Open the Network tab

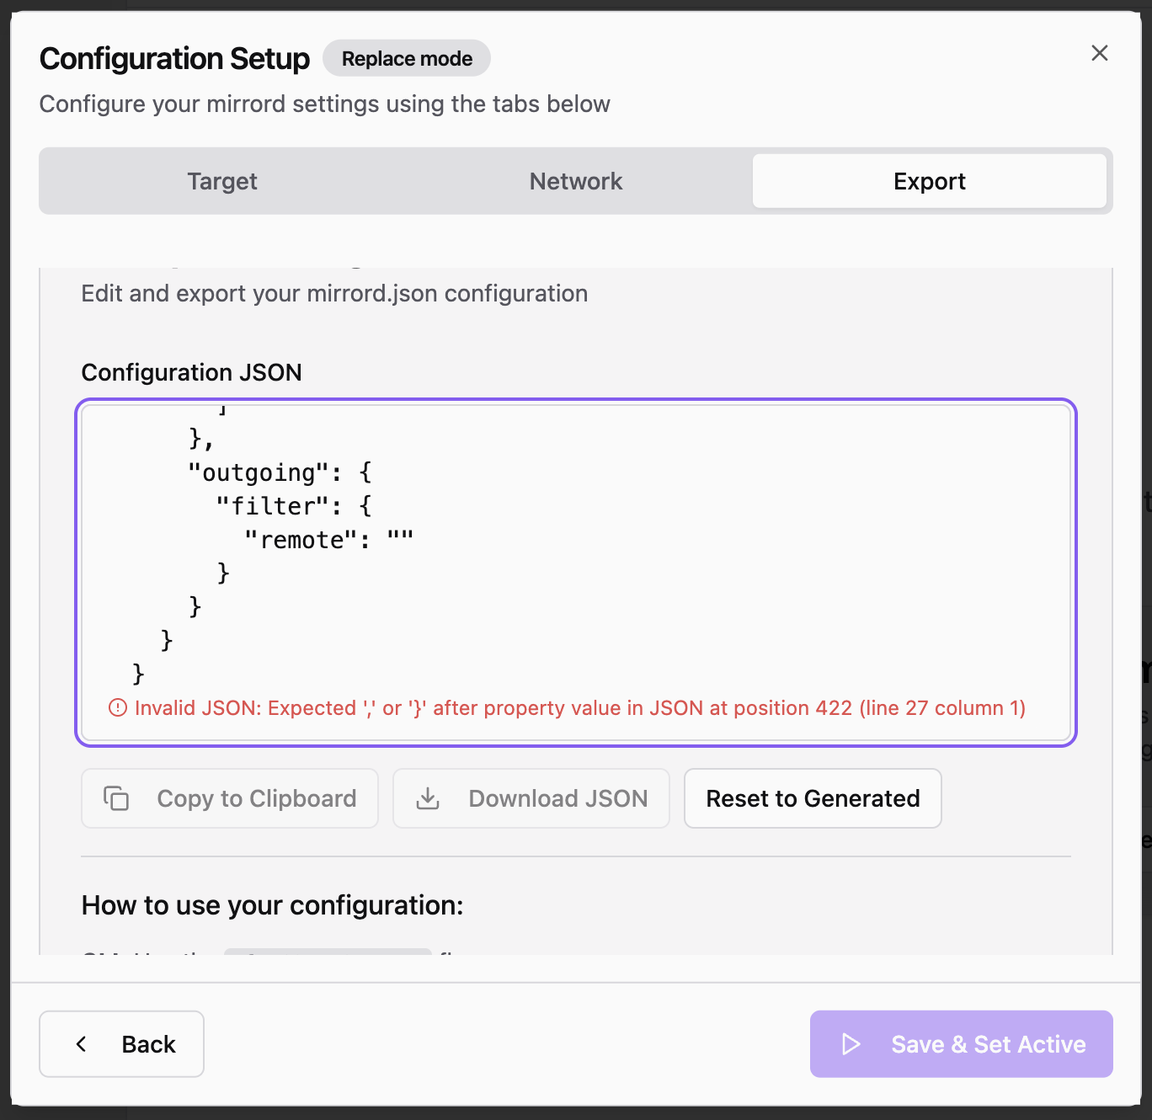(576, 181)
